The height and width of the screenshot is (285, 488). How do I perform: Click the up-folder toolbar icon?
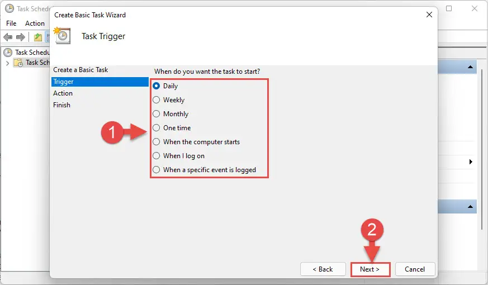coord(38,37)
